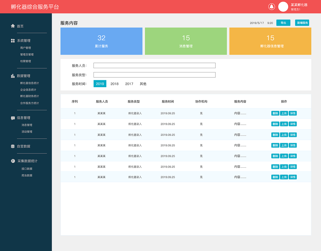
Task: Click the home icon in sidebar
Action: pyautogui.click(x=13, y=26)
